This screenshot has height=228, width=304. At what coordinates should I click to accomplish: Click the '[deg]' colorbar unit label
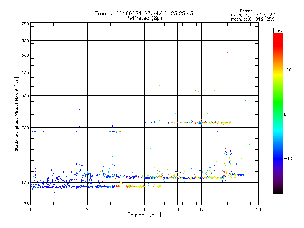(x=279, y=31)
